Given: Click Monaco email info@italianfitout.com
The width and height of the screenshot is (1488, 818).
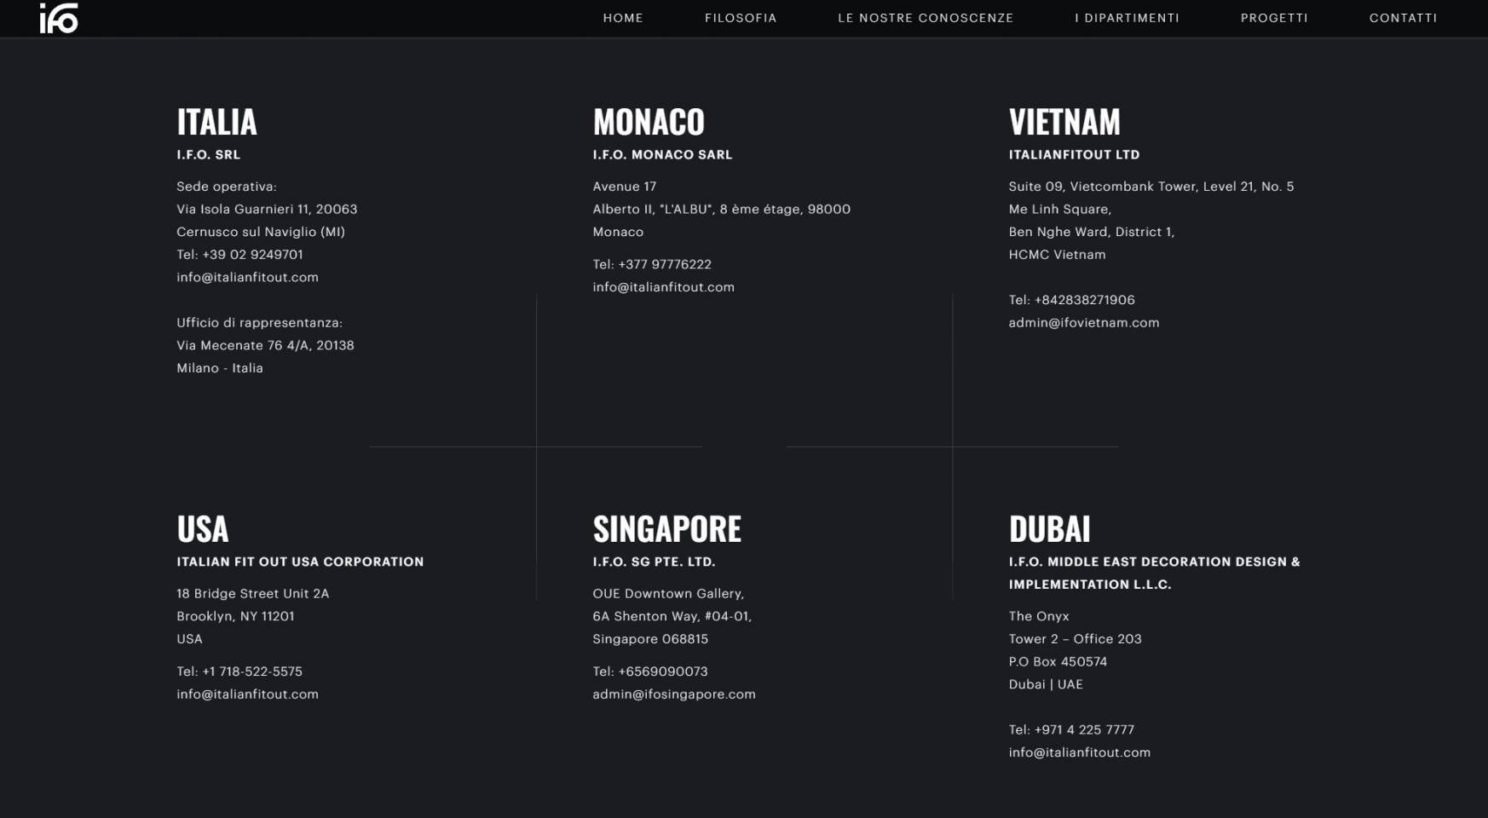Looking at the screenshot, I should coord(663,287).
